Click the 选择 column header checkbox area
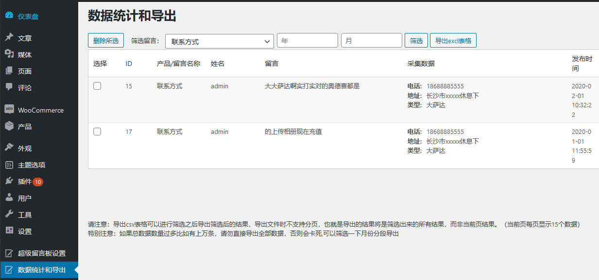Viewport: 599px width, 280px height. click(x=100, y=64)
